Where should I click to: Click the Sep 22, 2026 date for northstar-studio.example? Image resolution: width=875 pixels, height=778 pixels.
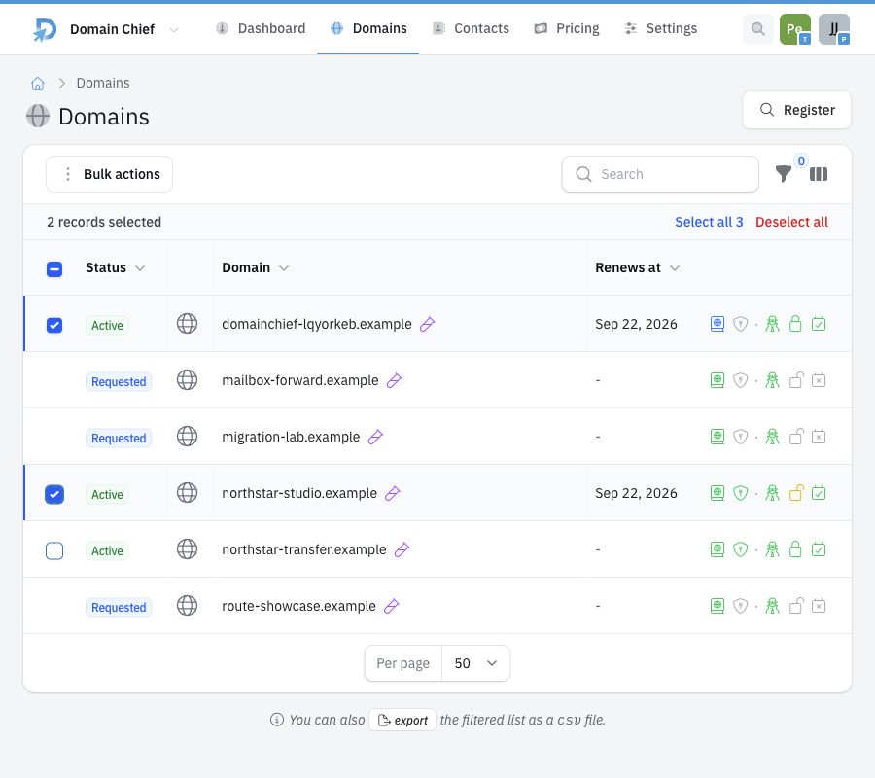click(636, 493)
